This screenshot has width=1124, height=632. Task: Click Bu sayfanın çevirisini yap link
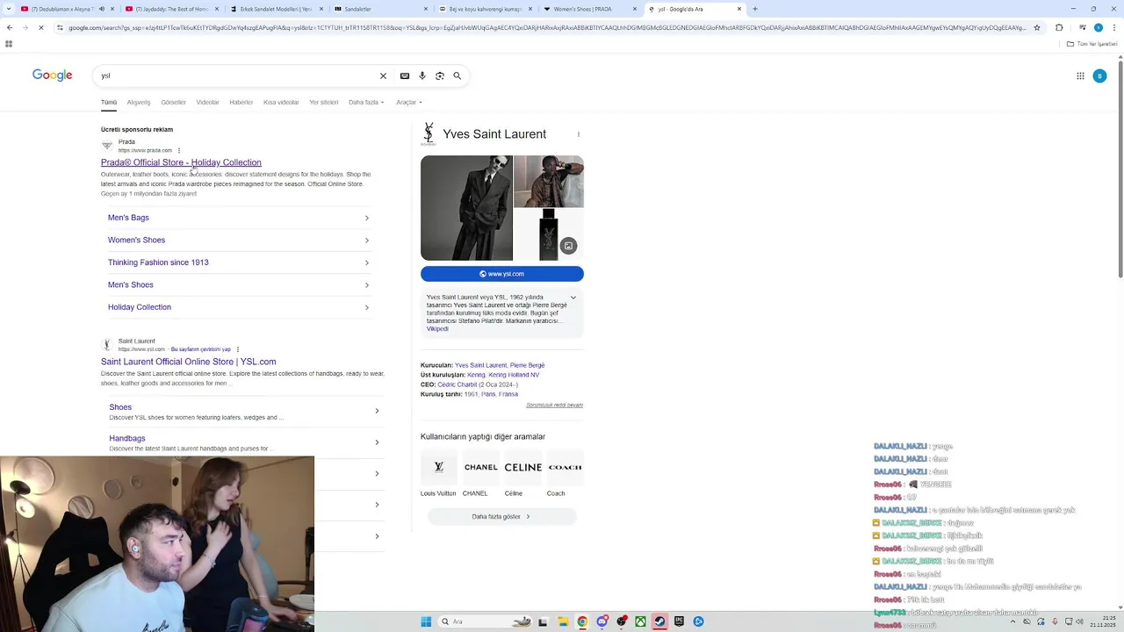(201, 349)
